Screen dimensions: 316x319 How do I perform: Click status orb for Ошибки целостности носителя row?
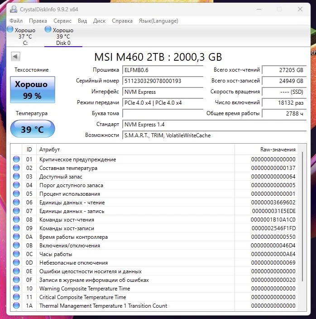coord(16,271)
